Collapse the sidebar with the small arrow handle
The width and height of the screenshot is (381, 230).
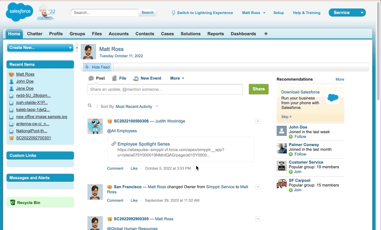point(77,48)
